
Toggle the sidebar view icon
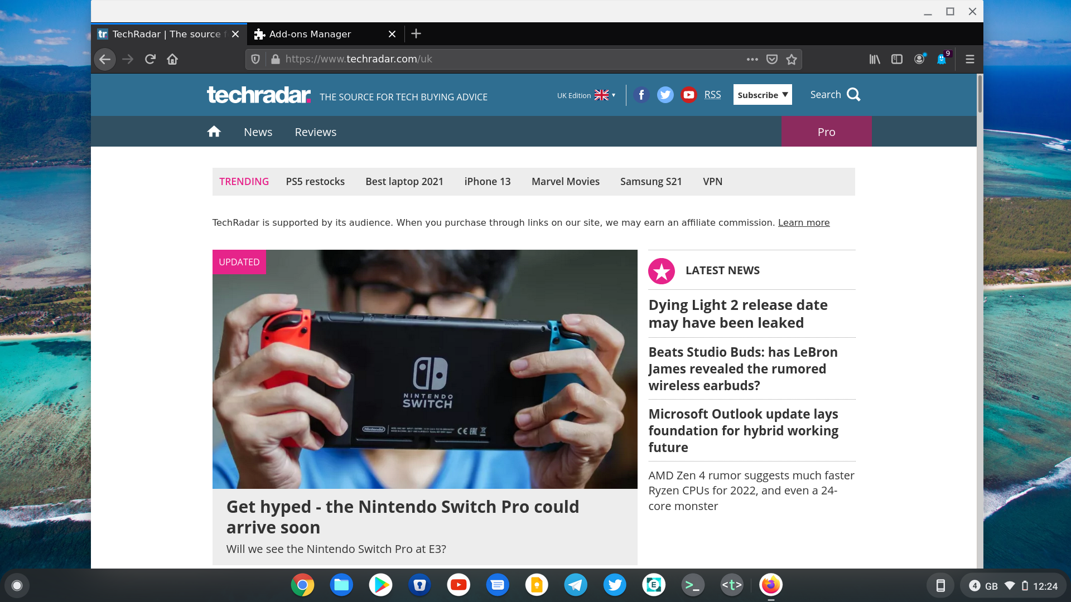pos(897,59)
